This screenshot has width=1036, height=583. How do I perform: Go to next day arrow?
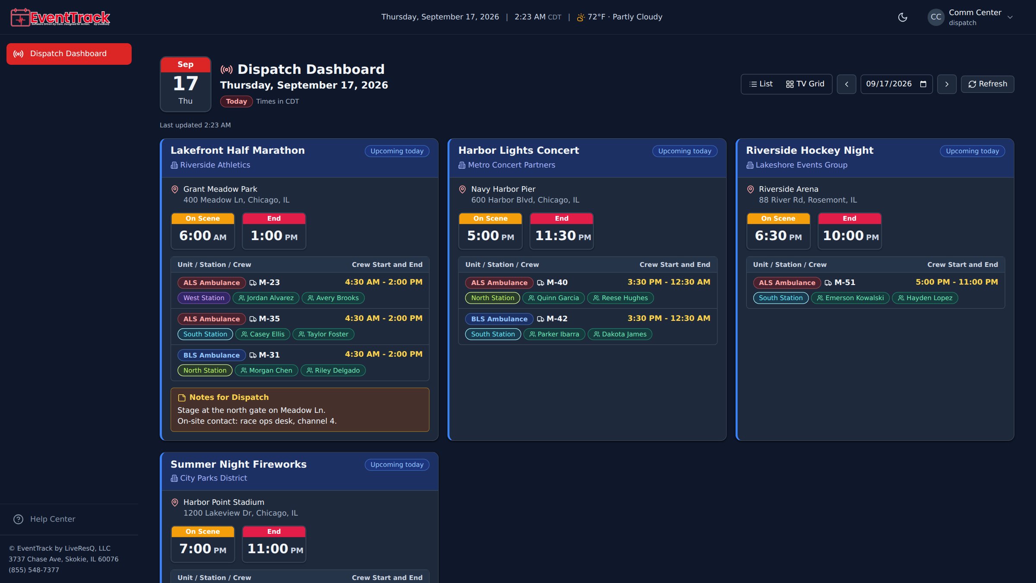click(947, 84)
